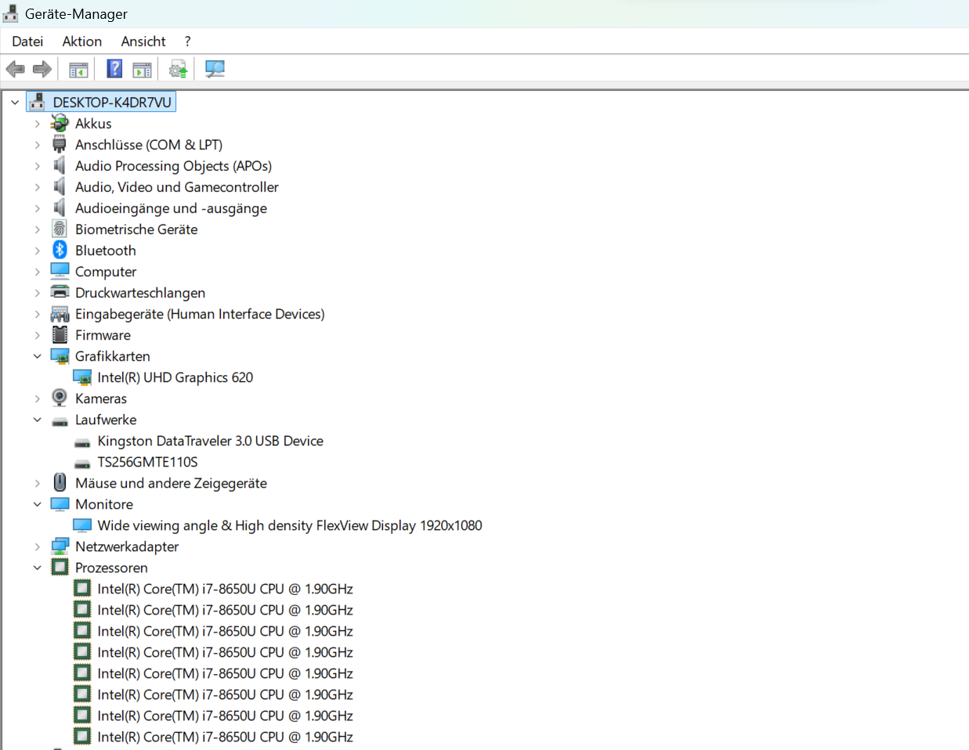Click the computer icon beside DESKTOP-K4DR7VU
Image resolution: width=969 pixels, height=750 pixels.
(37, 102)
